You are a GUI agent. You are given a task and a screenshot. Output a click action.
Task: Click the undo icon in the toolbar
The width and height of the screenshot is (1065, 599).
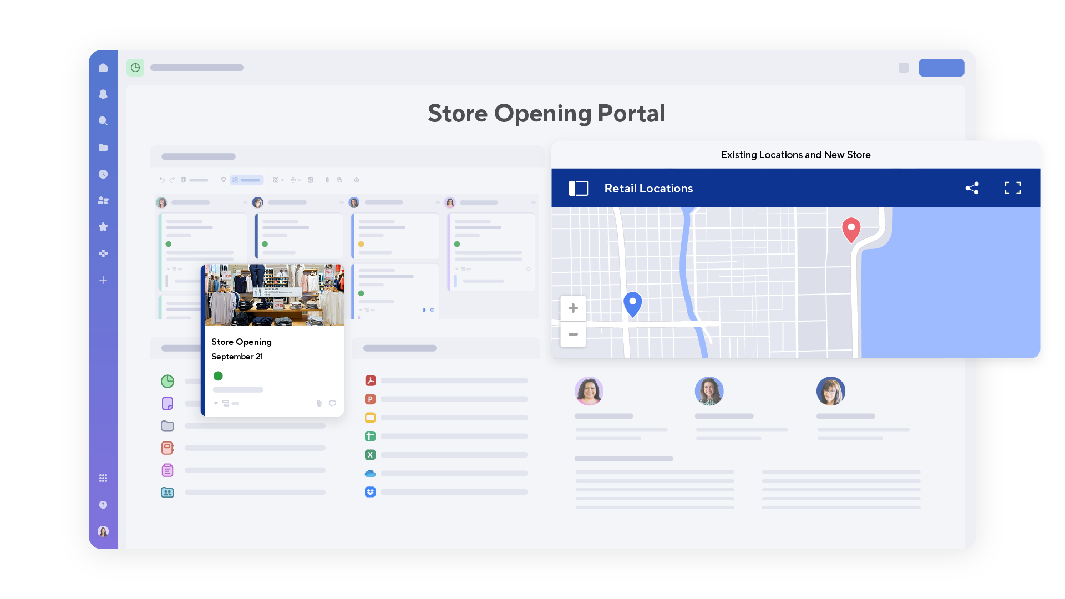[162, 180]
